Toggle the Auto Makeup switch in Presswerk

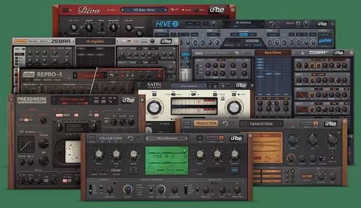(x=21, y=132)
